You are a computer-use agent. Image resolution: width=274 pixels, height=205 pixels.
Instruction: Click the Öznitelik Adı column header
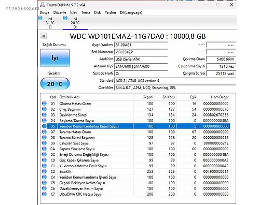95,97
